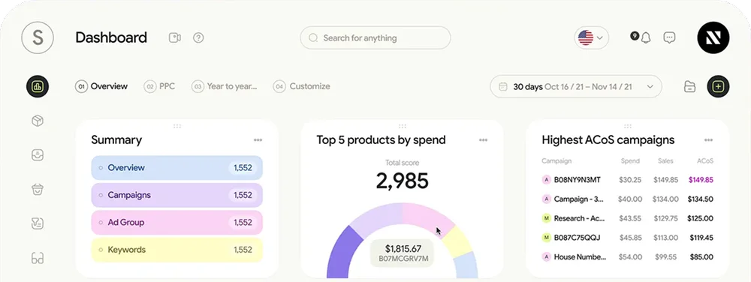Open the shopping basket icon in sidebar

coord(38,189)
